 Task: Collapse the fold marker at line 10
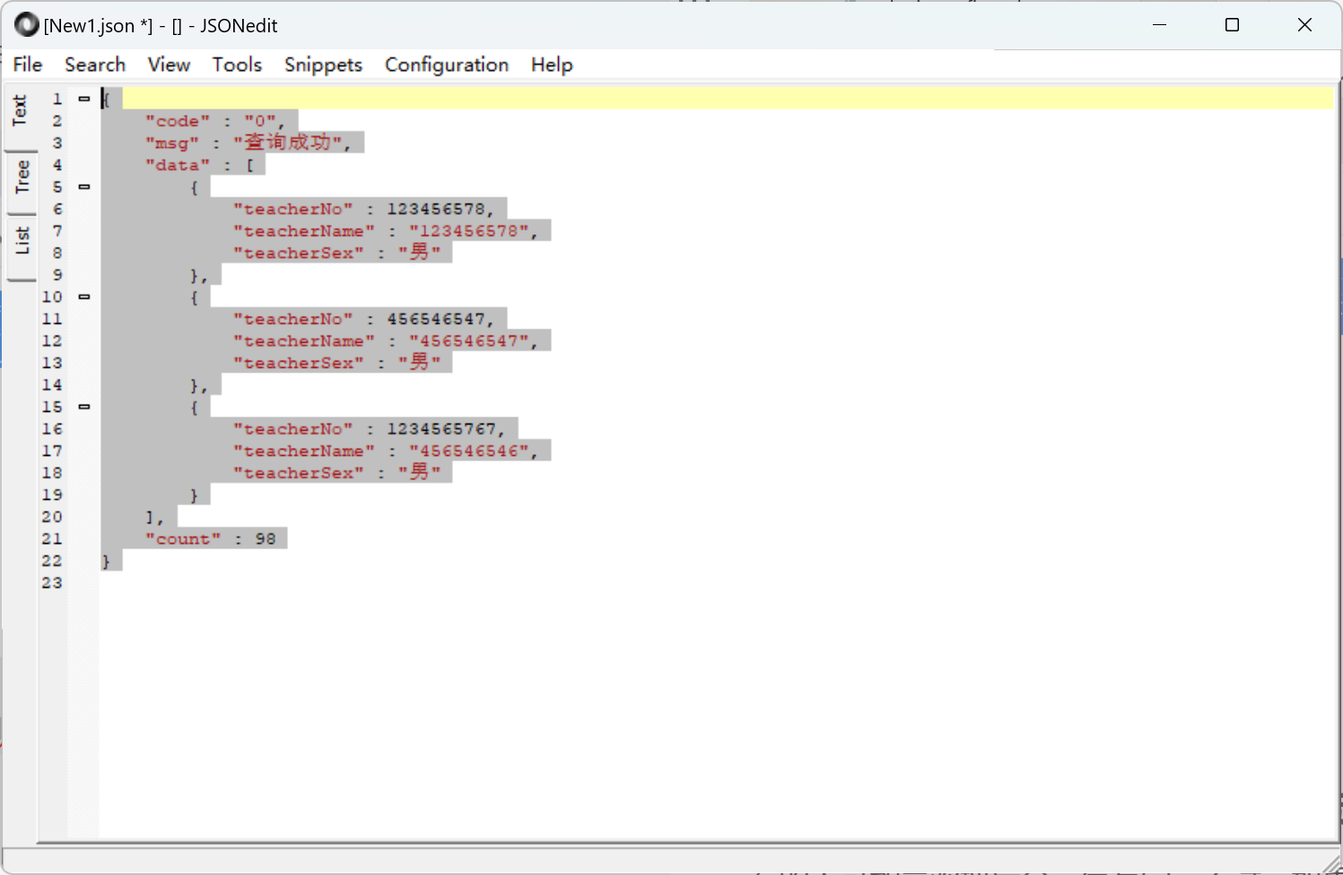pyautogui.click(x=84, y=296)
